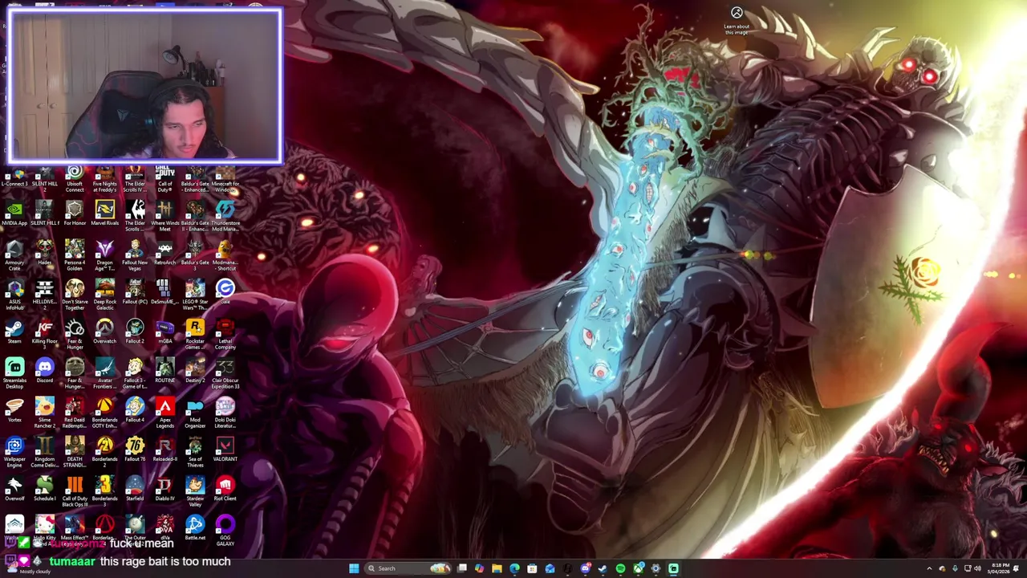The image size is (1027, 578).
Task: Open the Battle.net desktop icon
Action: [195, 528]
